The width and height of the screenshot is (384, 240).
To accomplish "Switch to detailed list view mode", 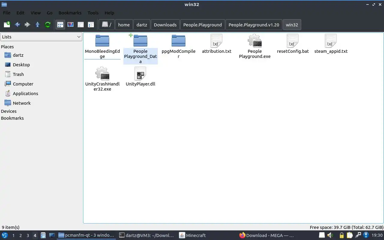I will point(81,25).
